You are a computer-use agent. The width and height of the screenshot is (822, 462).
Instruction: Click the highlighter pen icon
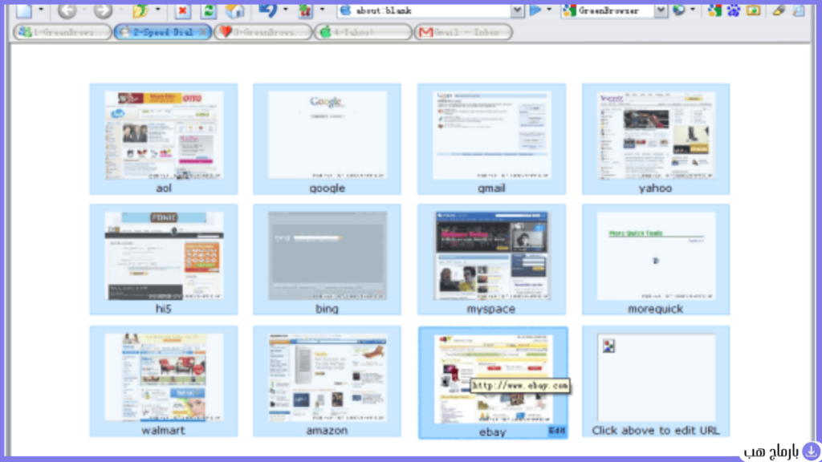click(779, 10)
